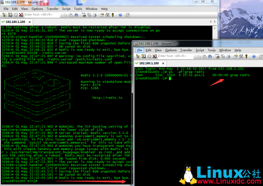
Task: Click Copy icon in front window toolbar
Action: coord(199,56)
